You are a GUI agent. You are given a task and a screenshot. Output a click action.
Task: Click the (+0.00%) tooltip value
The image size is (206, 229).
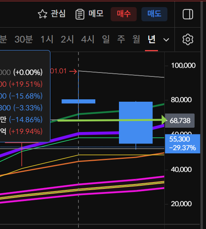[28, 73]
